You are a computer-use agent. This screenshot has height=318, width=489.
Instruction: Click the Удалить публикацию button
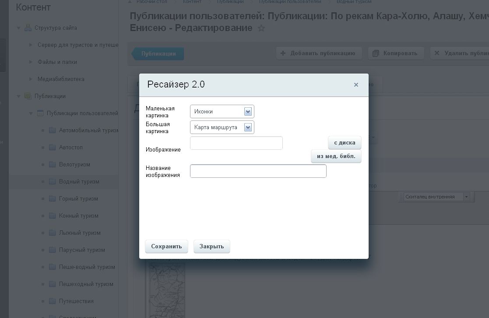point(460,53)
